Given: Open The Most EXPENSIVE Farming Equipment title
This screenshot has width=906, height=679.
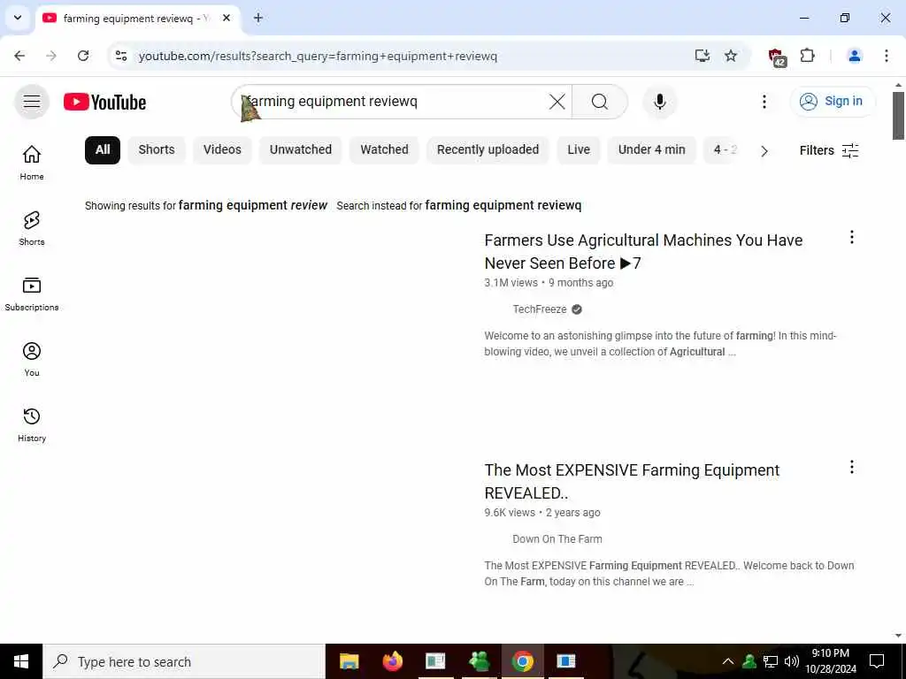Looking at the screenshot, I should tap(632, 482).
